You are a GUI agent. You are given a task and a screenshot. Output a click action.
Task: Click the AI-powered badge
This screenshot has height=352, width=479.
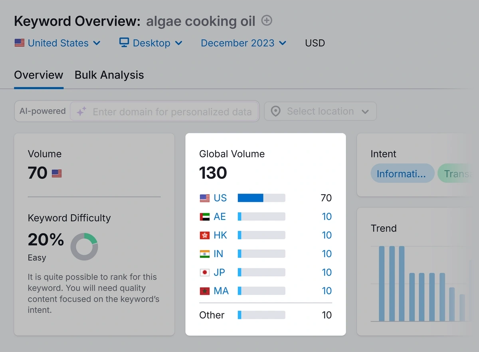click(x=42, y=111)
